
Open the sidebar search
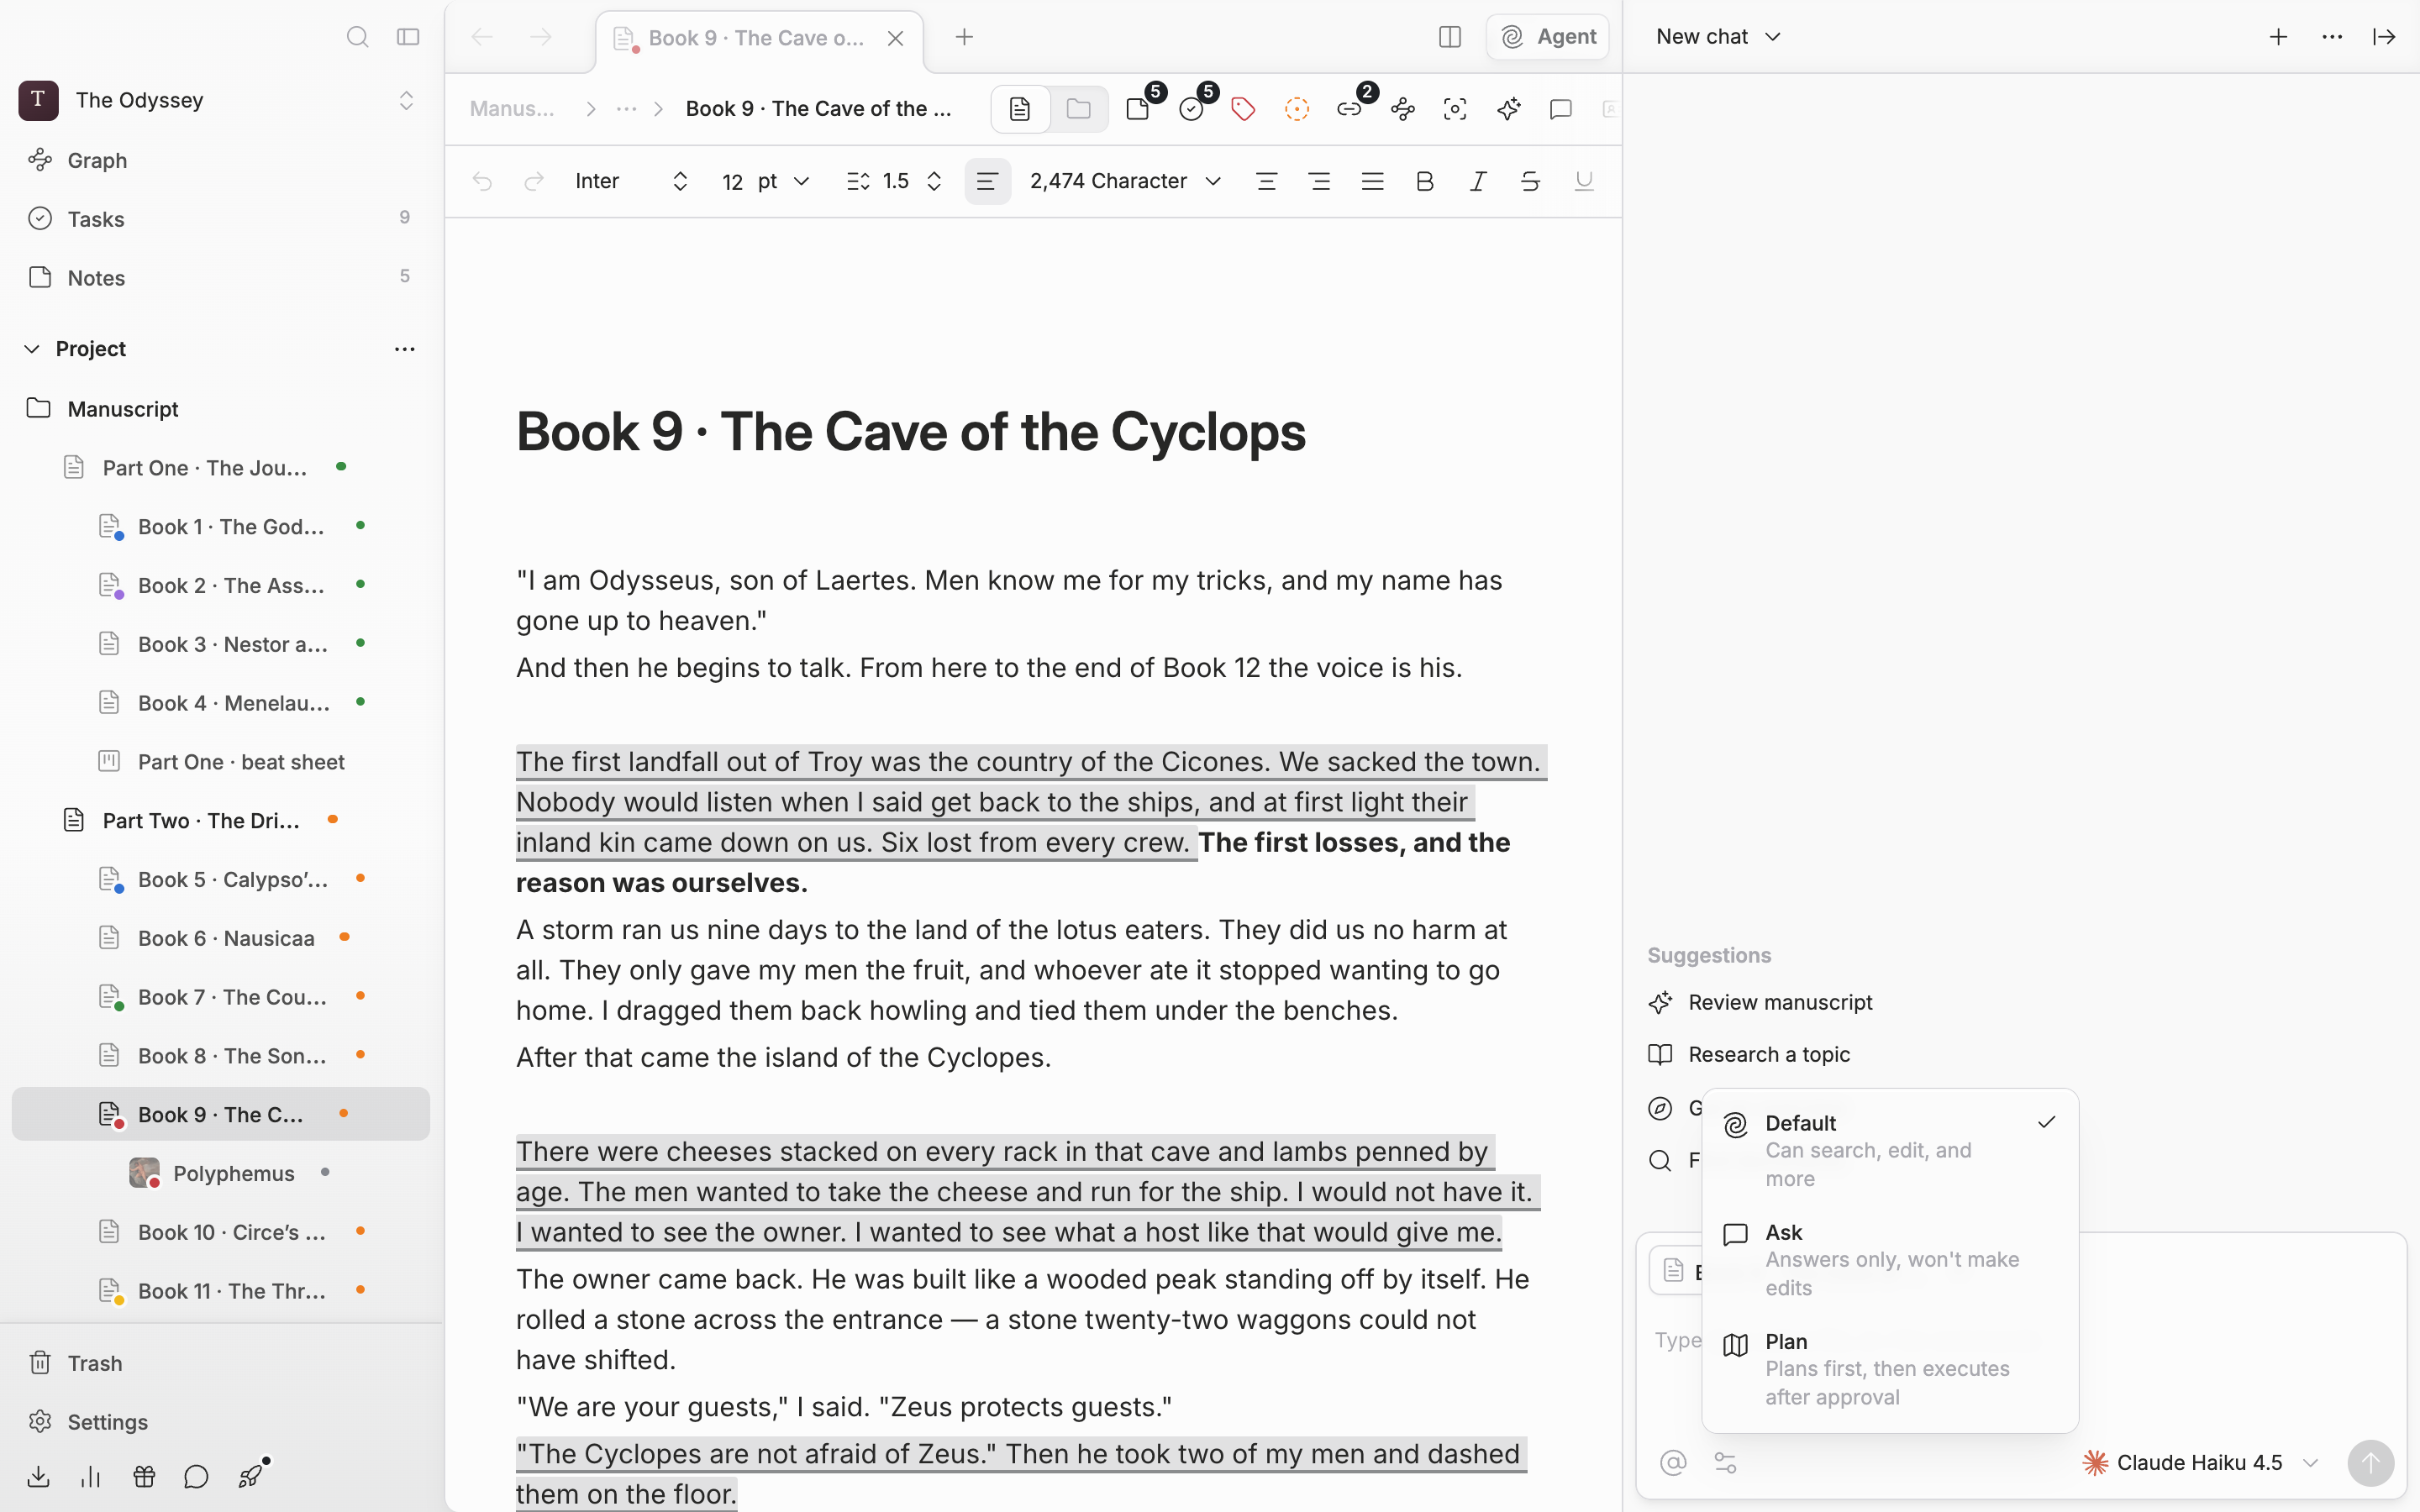pyautogui.click(x=357, y=37)
